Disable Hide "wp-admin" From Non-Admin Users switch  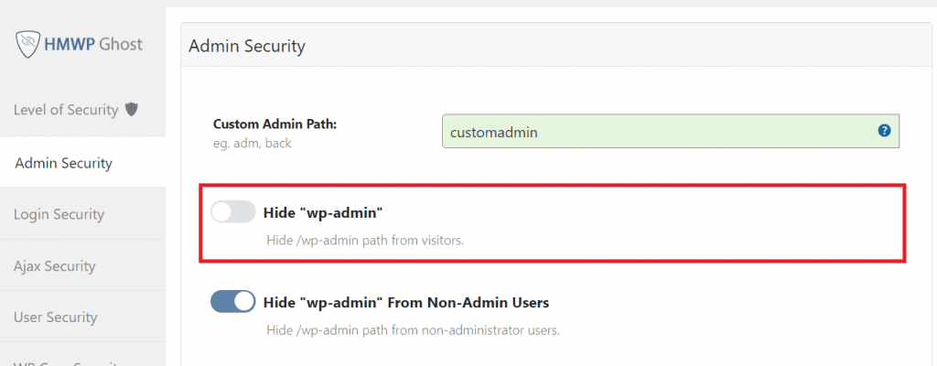[232, 302]
